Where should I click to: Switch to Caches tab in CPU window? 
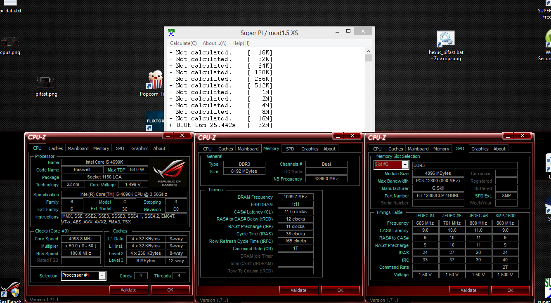click(x=56, y=148)
